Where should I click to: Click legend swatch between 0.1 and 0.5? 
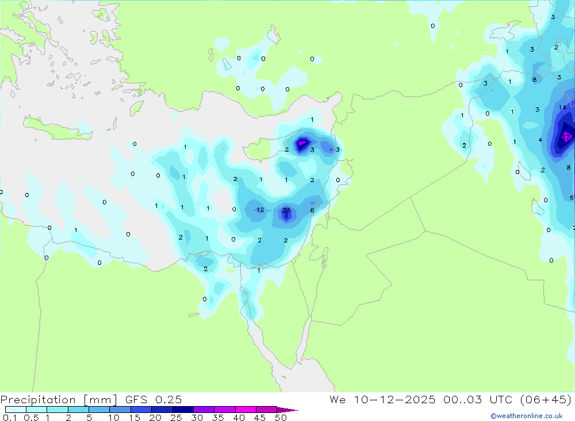coord(16,410)
